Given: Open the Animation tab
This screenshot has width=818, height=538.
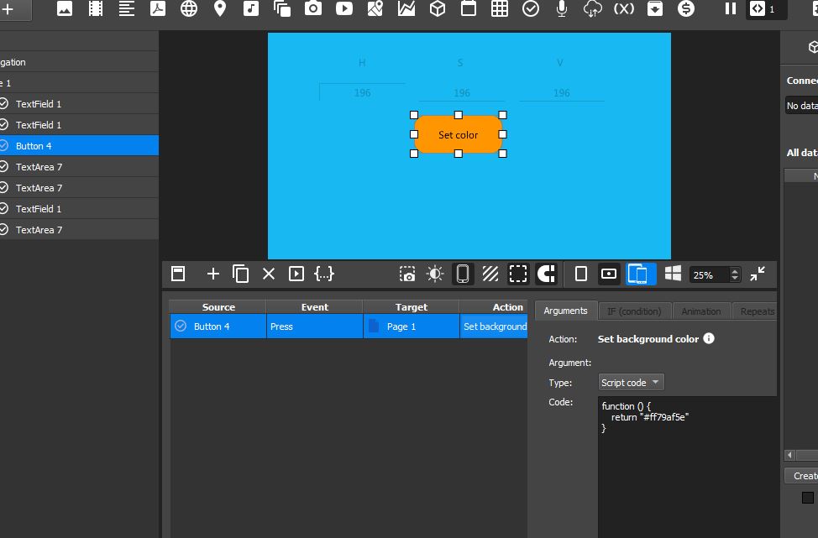Looking at the screenshot, I should coord(701,311).
